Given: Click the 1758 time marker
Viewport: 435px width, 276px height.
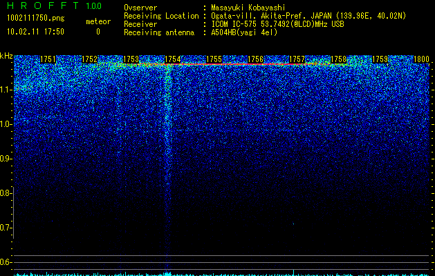Looking at the screenshot, I should pyautogui.click(x=339, y=59).
